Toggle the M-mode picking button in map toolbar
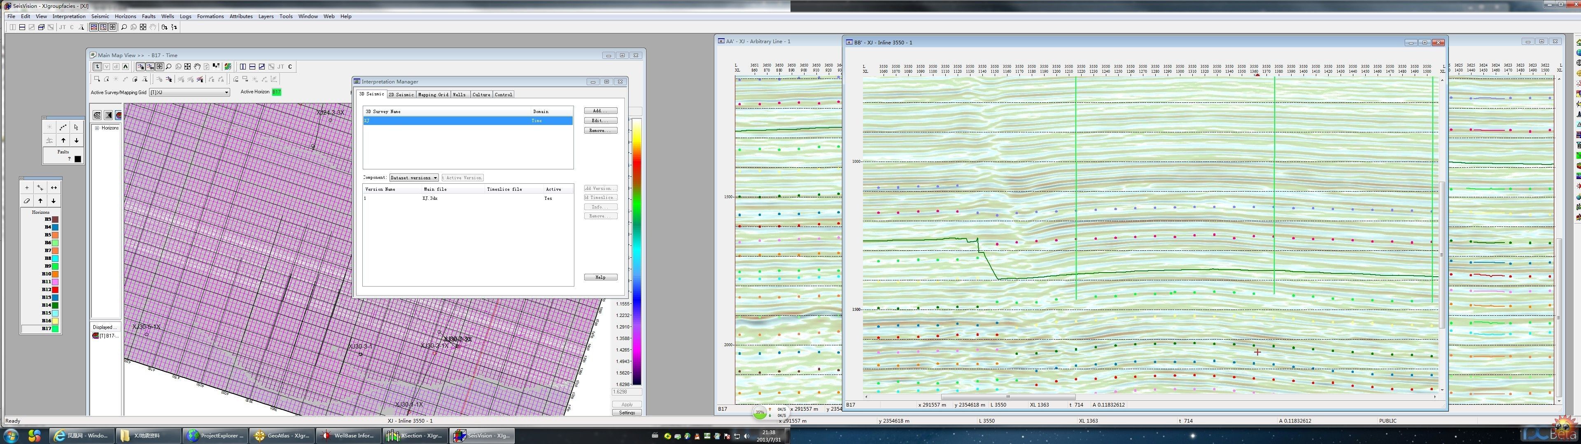Screen dimensions: 1581x444 point(150,67)
